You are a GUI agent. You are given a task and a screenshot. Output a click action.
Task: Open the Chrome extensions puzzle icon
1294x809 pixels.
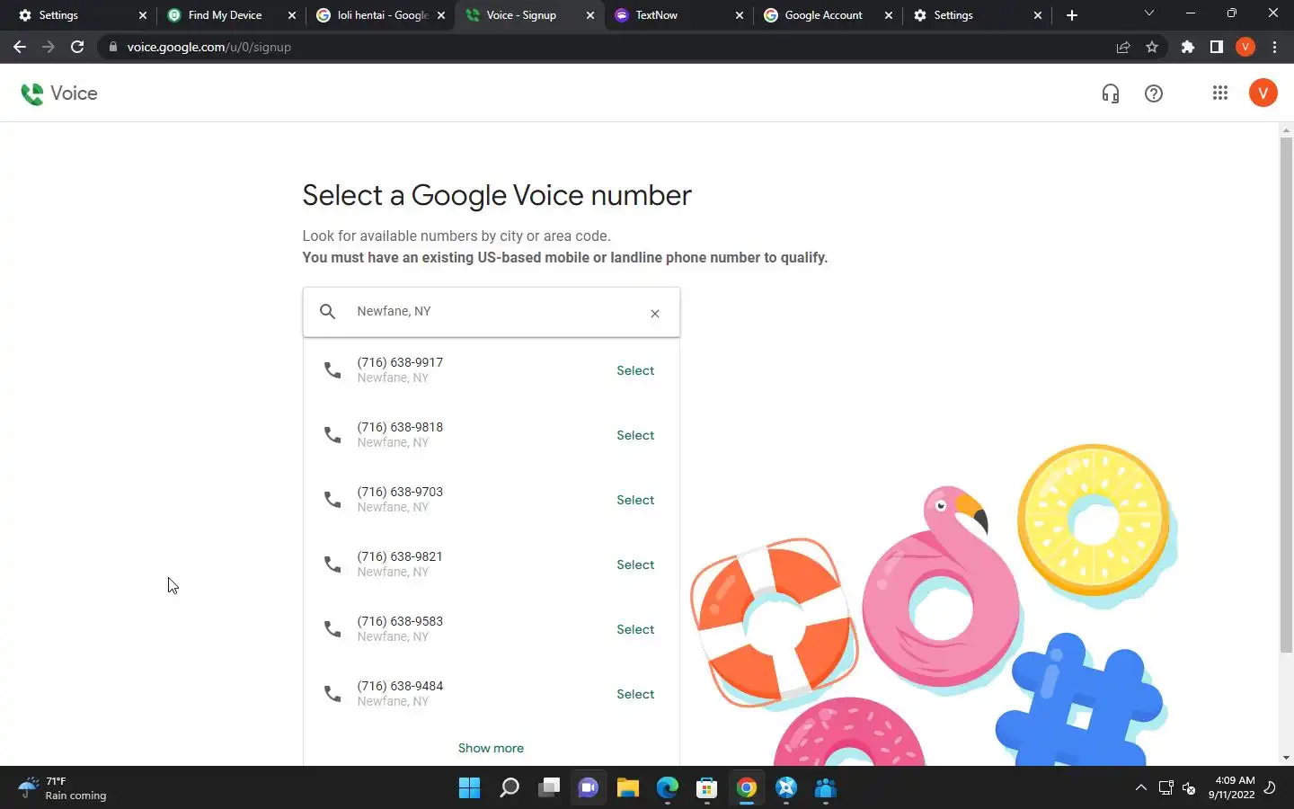[1188, 47]
